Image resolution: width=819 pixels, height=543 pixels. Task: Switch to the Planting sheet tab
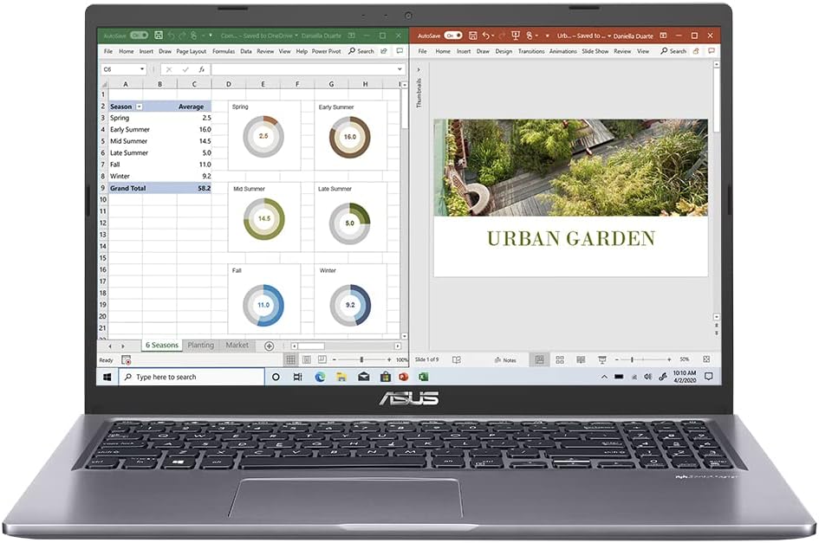point(200,345)
